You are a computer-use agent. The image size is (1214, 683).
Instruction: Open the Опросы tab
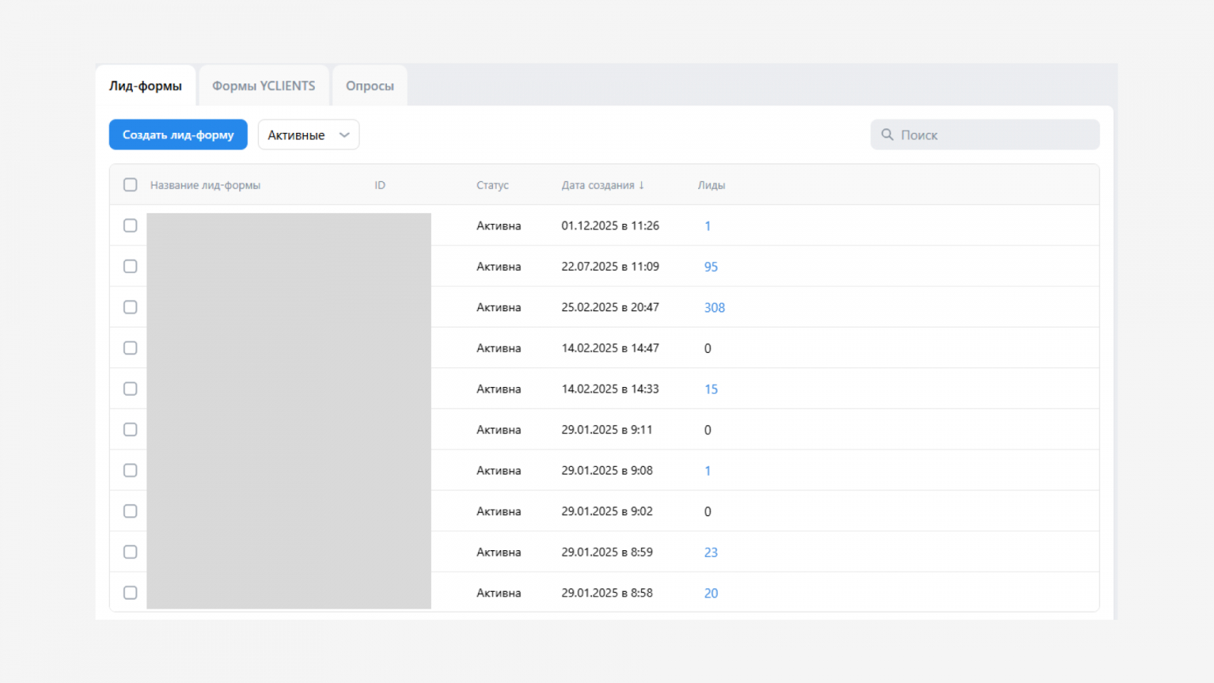pos(370,86)
